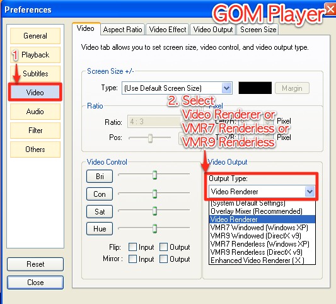This screenshot has width=336, height=304.
Task: Click the Saturation slider thumb
Action: (154, 211)
